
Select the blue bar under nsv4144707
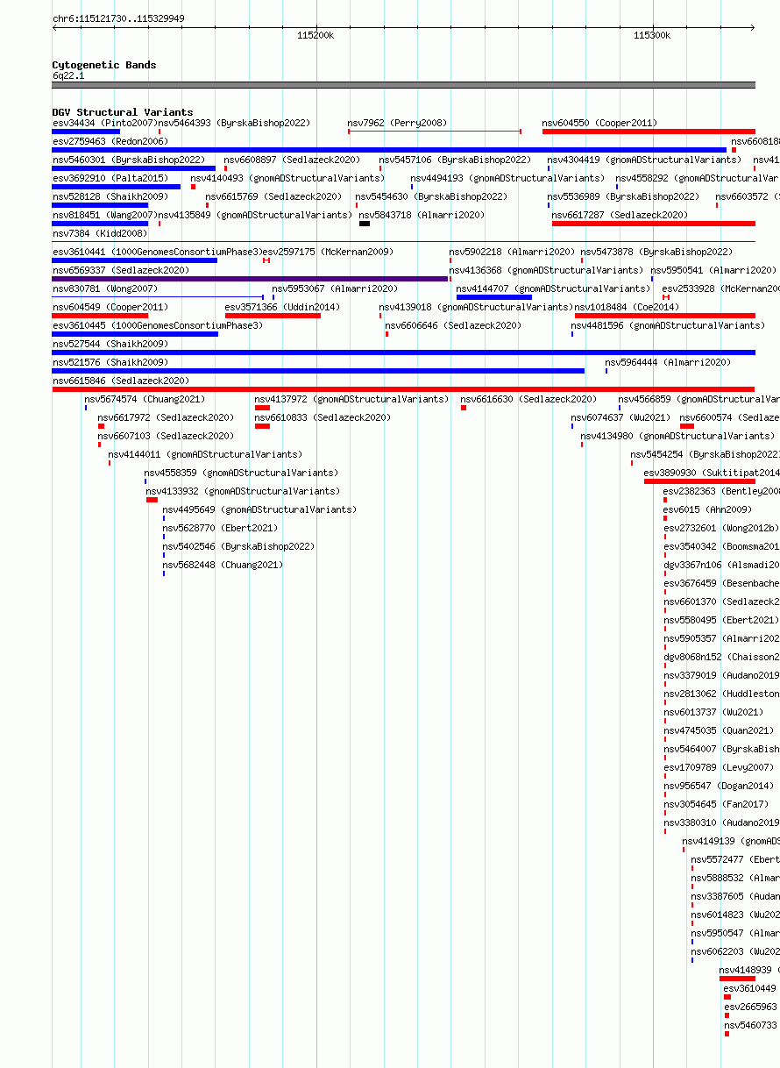(494, 297)
